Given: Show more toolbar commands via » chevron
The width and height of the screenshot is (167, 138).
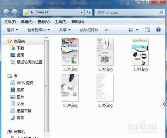Looking at the screenshot, I should click(x=106, y=30).
